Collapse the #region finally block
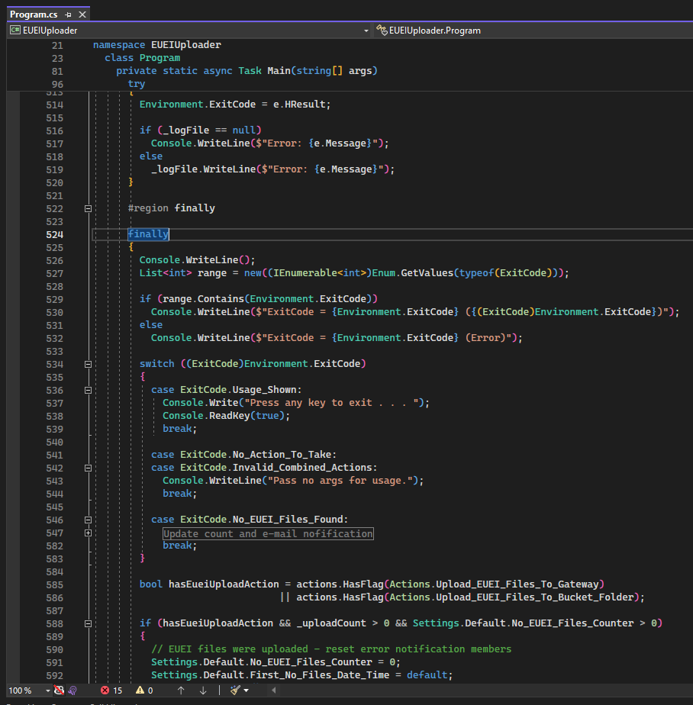This screenshot has height=705, width=693. click(x=88, y=208)
